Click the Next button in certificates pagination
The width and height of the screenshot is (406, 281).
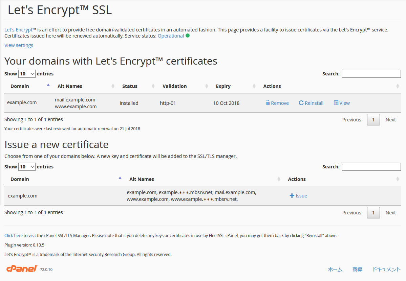[390, 120]
